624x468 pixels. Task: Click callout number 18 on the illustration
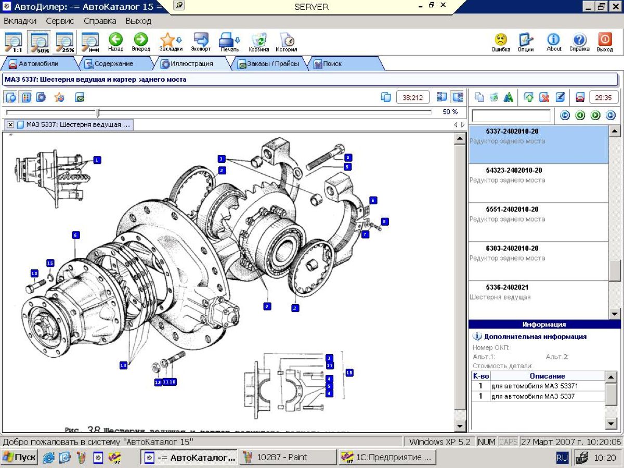pos(349,372)
